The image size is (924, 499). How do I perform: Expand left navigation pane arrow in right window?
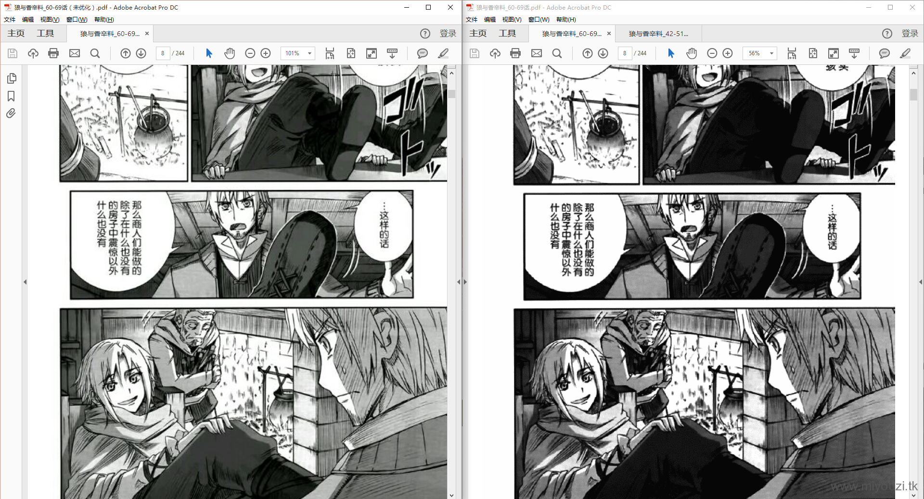tap(465, 282)
